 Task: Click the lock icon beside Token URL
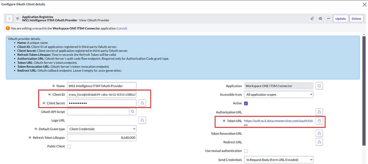click(319, 121)
